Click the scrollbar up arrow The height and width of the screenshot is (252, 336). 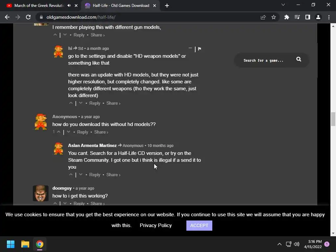333,26
